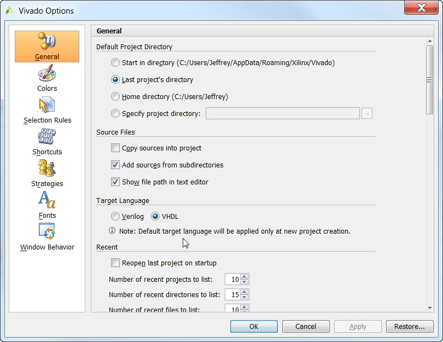Click the info icon beside target language note
This screenshot has width=443, height=342.
pyautogui.click(x=112, y=231)
